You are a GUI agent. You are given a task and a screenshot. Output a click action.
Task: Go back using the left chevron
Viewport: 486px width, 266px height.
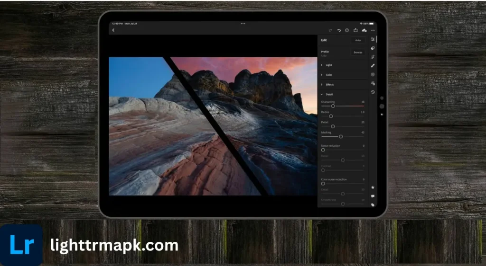click(113, 30)
